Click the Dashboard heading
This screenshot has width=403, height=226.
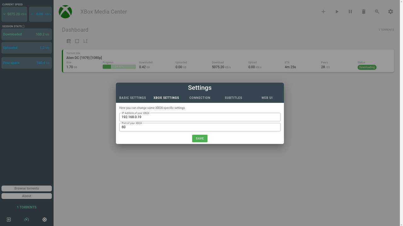coord(75,30)
